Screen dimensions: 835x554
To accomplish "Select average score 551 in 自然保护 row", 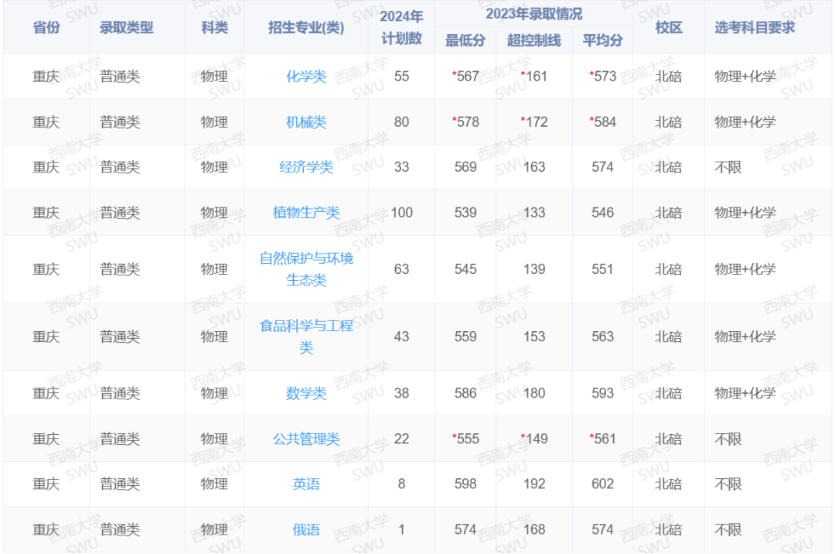I will 603,269.
